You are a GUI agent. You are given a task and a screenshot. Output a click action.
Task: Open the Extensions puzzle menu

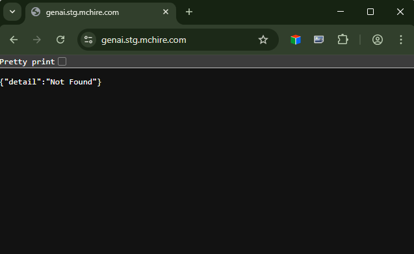[x=343, y=40]
